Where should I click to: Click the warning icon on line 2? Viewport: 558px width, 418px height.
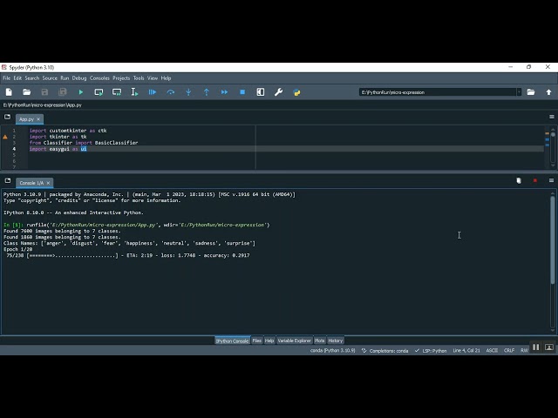click(5, 137)
